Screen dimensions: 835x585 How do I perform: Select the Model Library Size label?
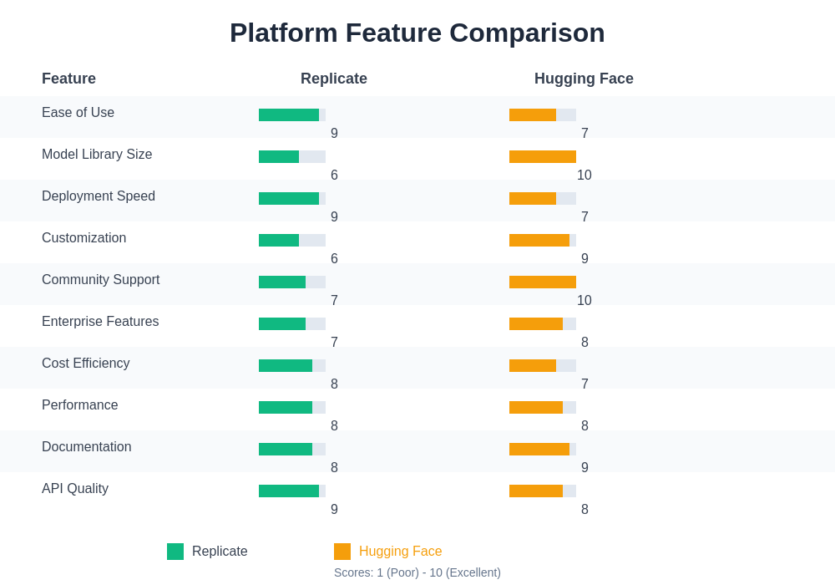tap(97, 155)
